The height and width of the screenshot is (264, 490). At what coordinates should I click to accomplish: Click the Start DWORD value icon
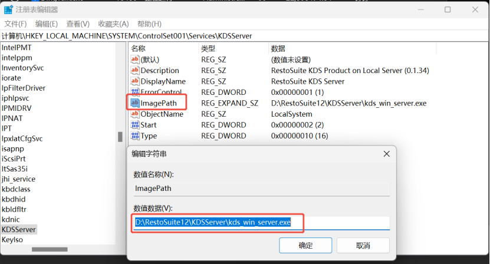[x=134, y=125]
